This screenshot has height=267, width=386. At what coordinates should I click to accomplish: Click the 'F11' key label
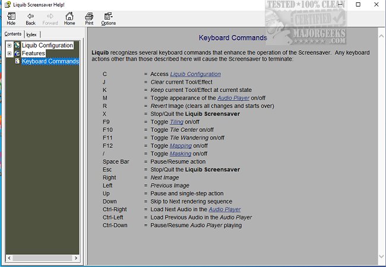(107, 138)
